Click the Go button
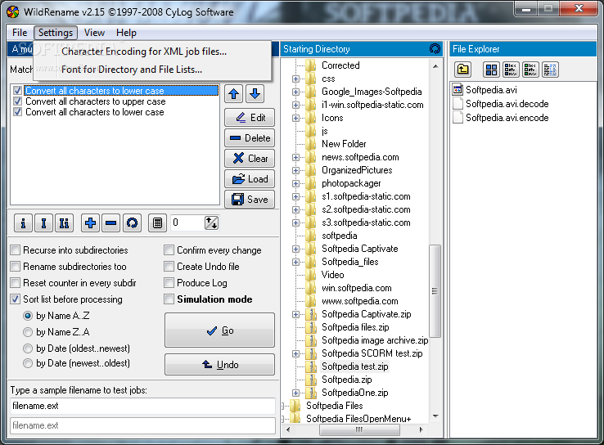 219,330
